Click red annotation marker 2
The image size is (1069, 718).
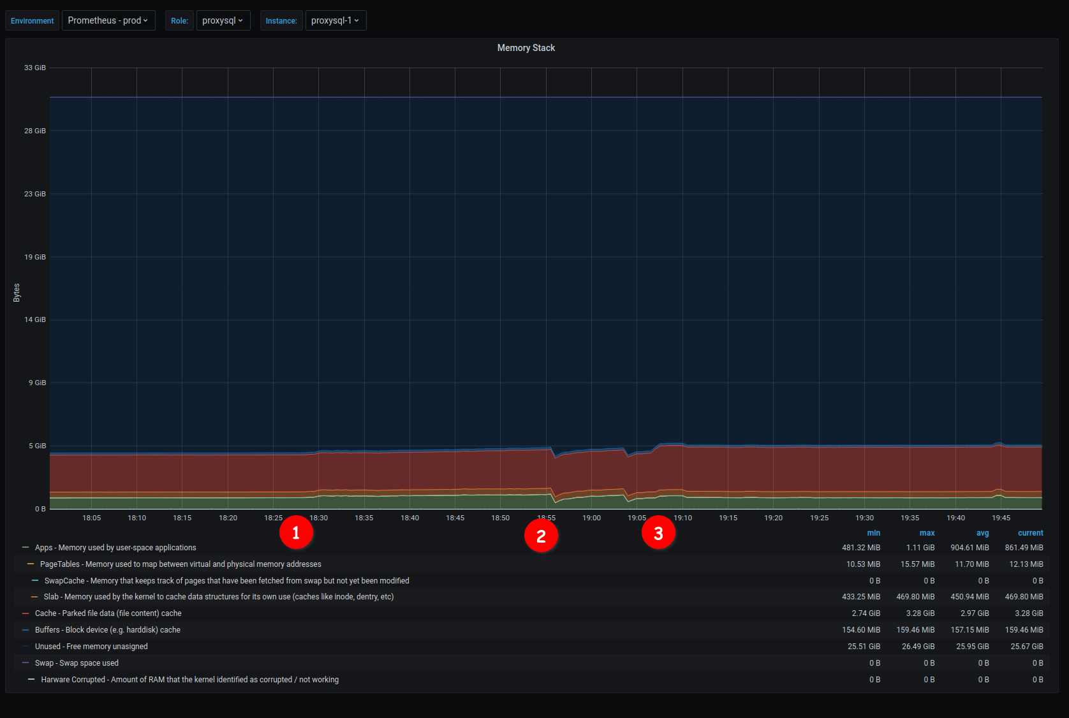541,536
